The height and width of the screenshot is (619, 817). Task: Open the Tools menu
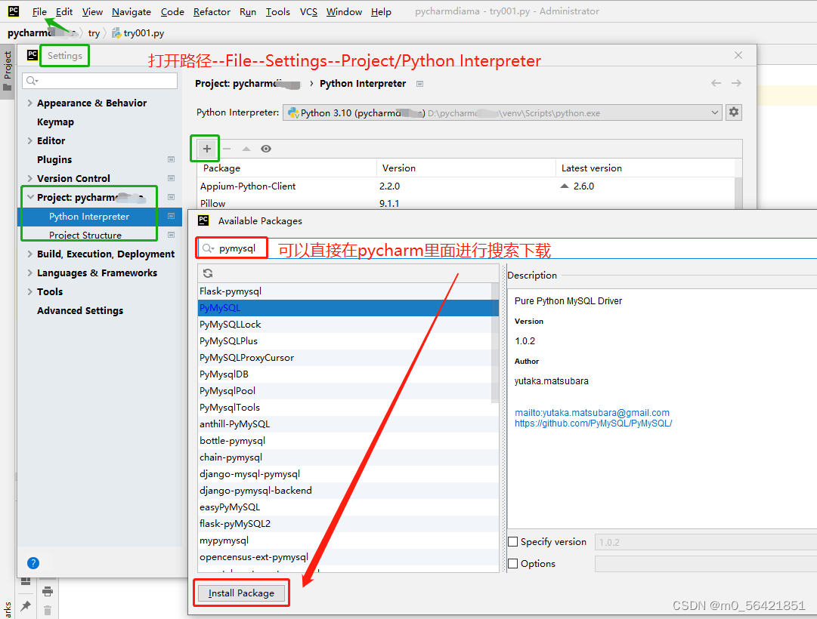pos(277,11)
